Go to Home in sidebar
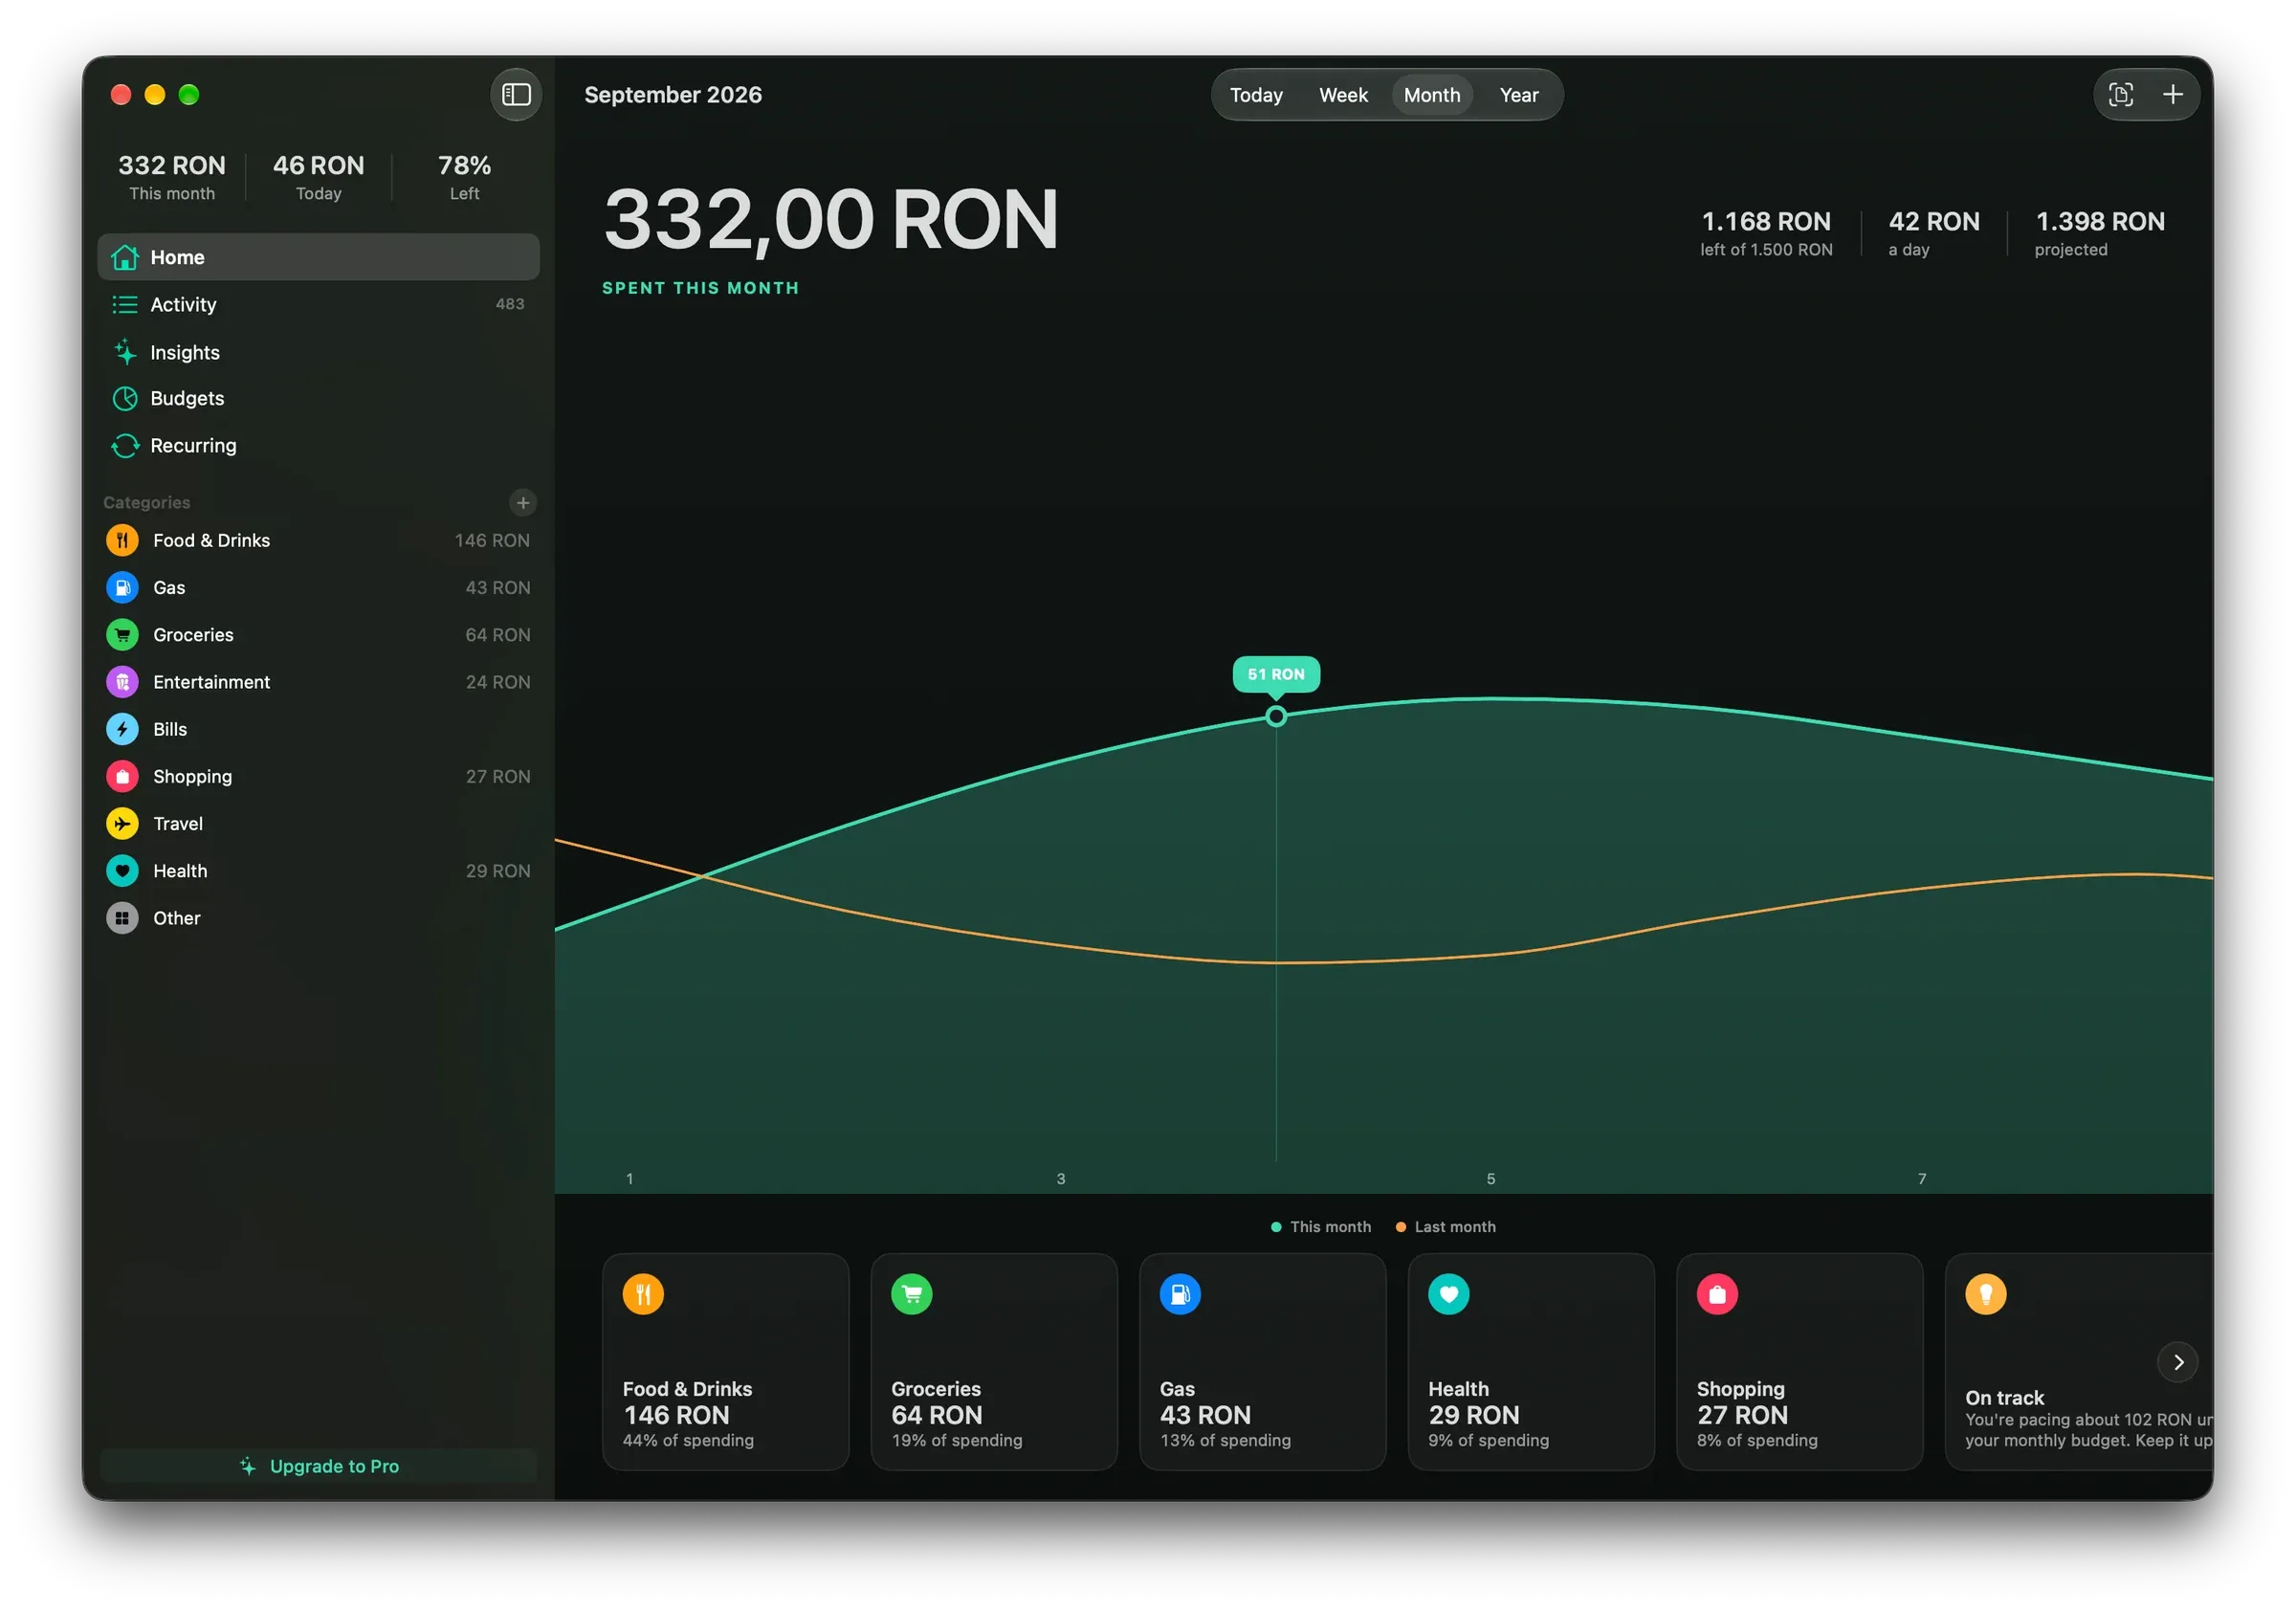 [318, 257]
